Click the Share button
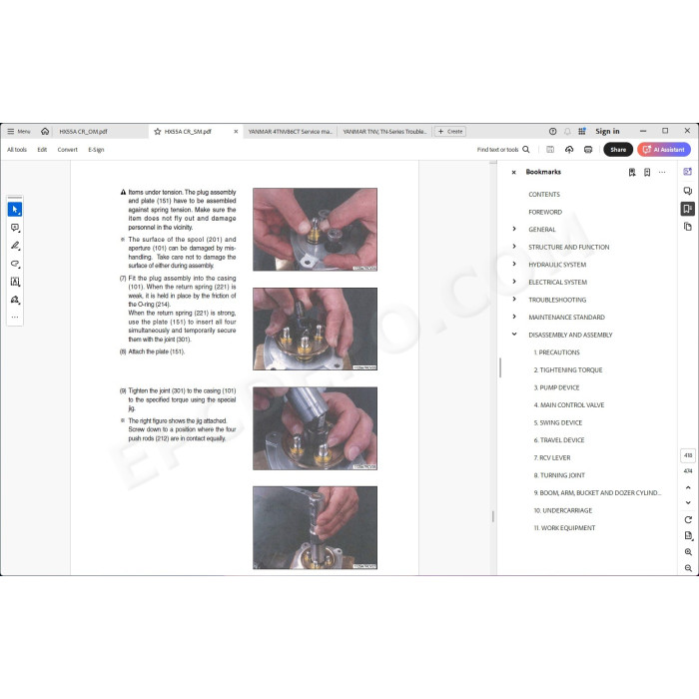Screen dimensions: 699x699 coord(618,150)
